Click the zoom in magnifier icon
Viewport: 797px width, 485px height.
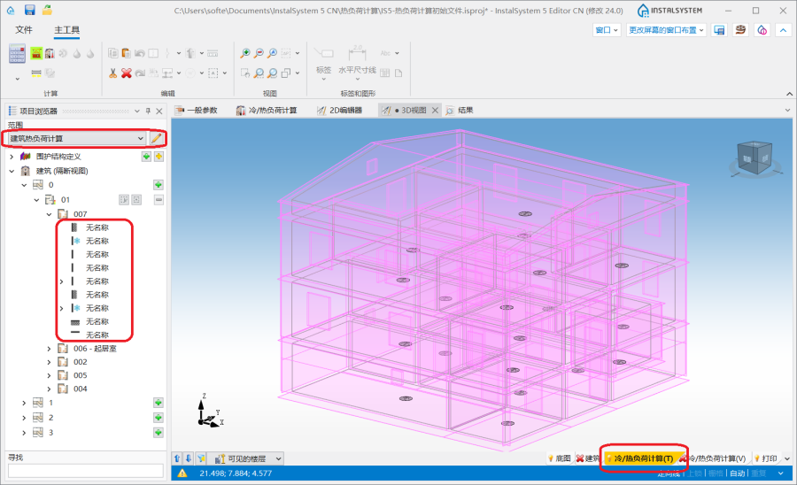[245, 53]
